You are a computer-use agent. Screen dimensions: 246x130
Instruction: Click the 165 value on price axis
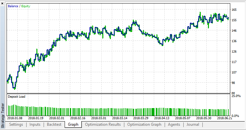coord(234,10)
